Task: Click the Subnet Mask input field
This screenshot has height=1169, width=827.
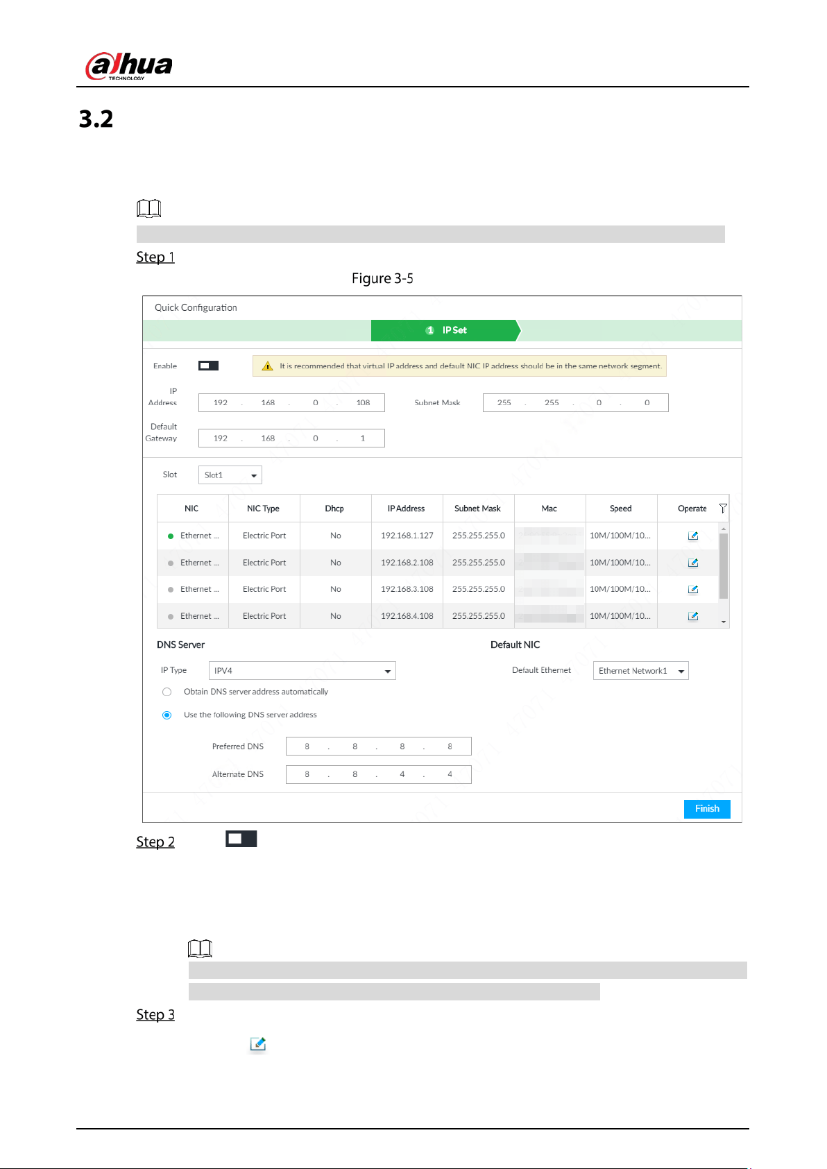Action: (576, 403)
